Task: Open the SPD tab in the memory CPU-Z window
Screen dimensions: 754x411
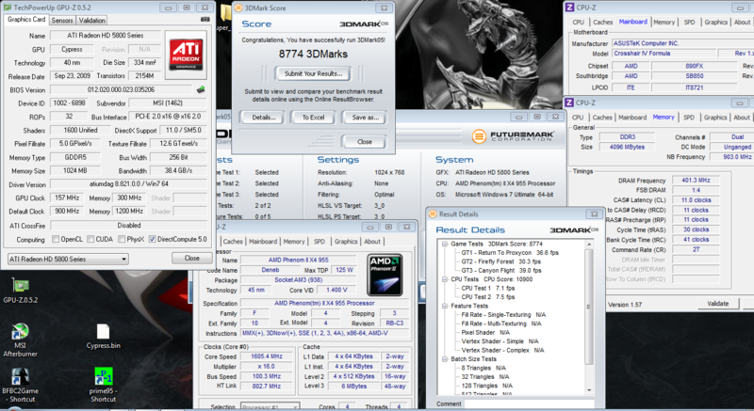Action: [x=689, y=117]
